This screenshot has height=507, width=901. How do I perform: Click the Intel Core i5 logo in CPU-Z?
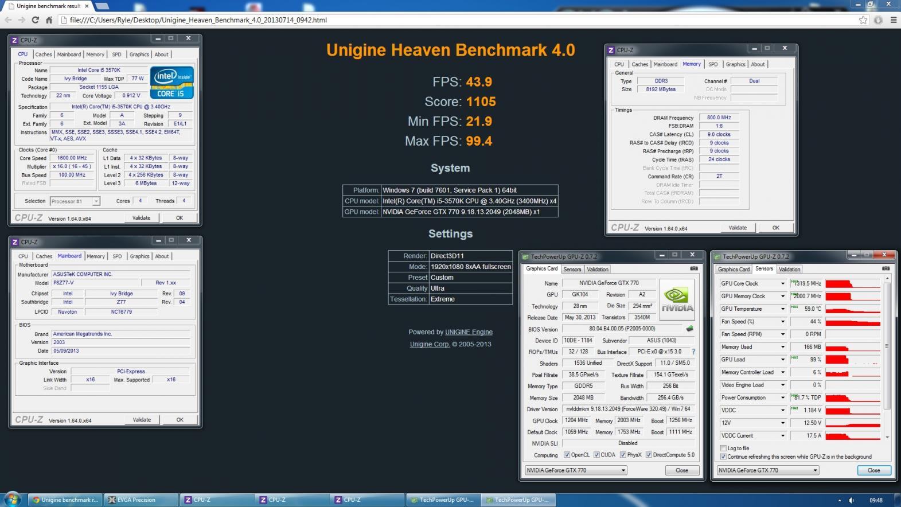coord(172,83)
